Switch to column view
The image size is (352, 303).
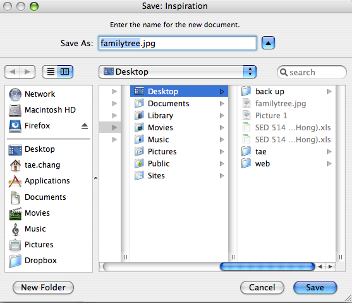(x=65, y=72)
